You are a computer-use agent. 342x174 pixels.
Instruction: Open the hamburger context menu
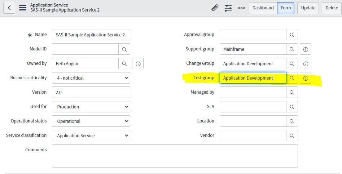click(x=23, y=8)
